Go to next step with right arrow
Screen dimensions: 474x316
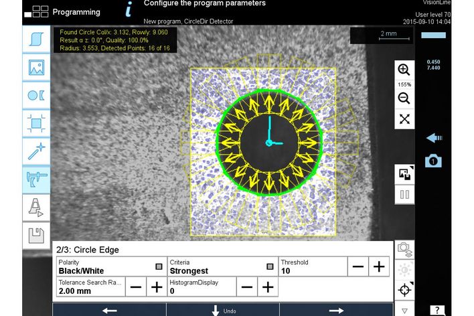(x=335, y=310)
